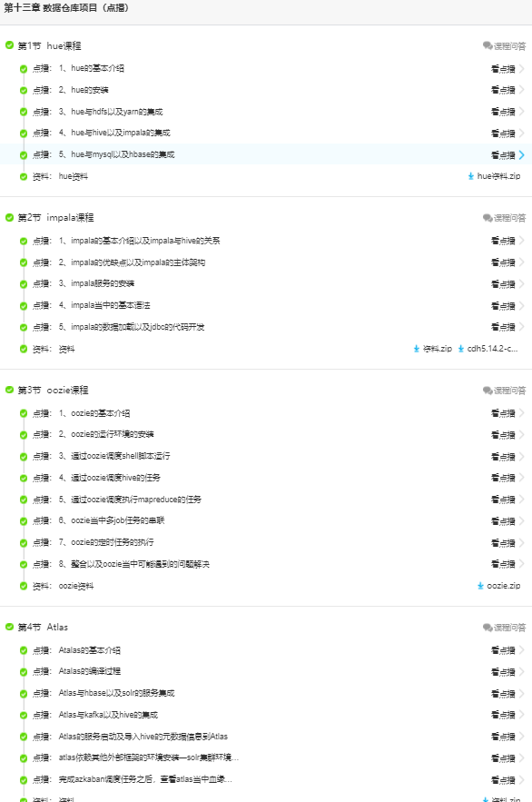Image resolution: width=532 pixels, height=802 pixels.
Task: Open lesson 3、impala服务的安装
Action: [96, 283]
